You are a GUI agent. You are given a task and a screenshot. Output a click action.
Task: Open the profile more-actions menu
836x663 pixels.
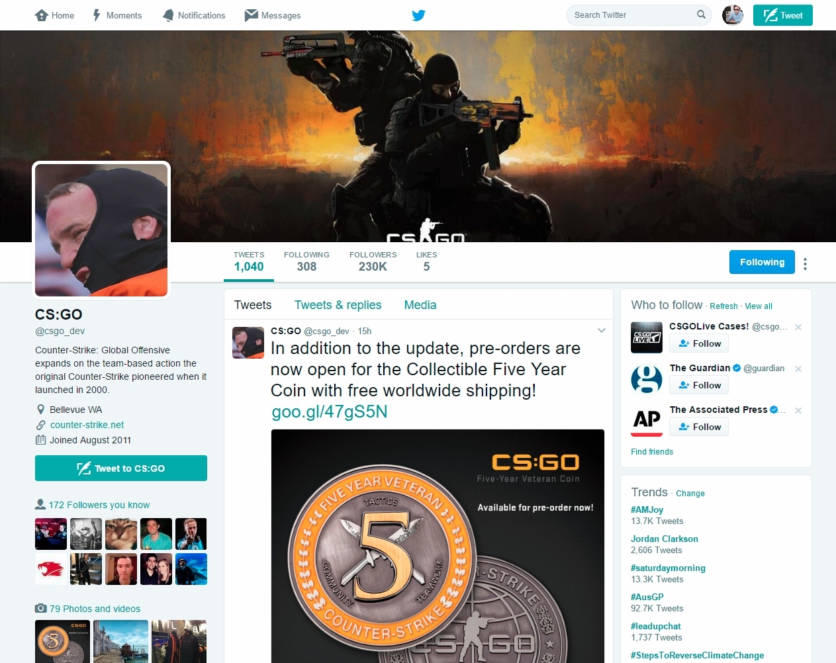(805, 263)
